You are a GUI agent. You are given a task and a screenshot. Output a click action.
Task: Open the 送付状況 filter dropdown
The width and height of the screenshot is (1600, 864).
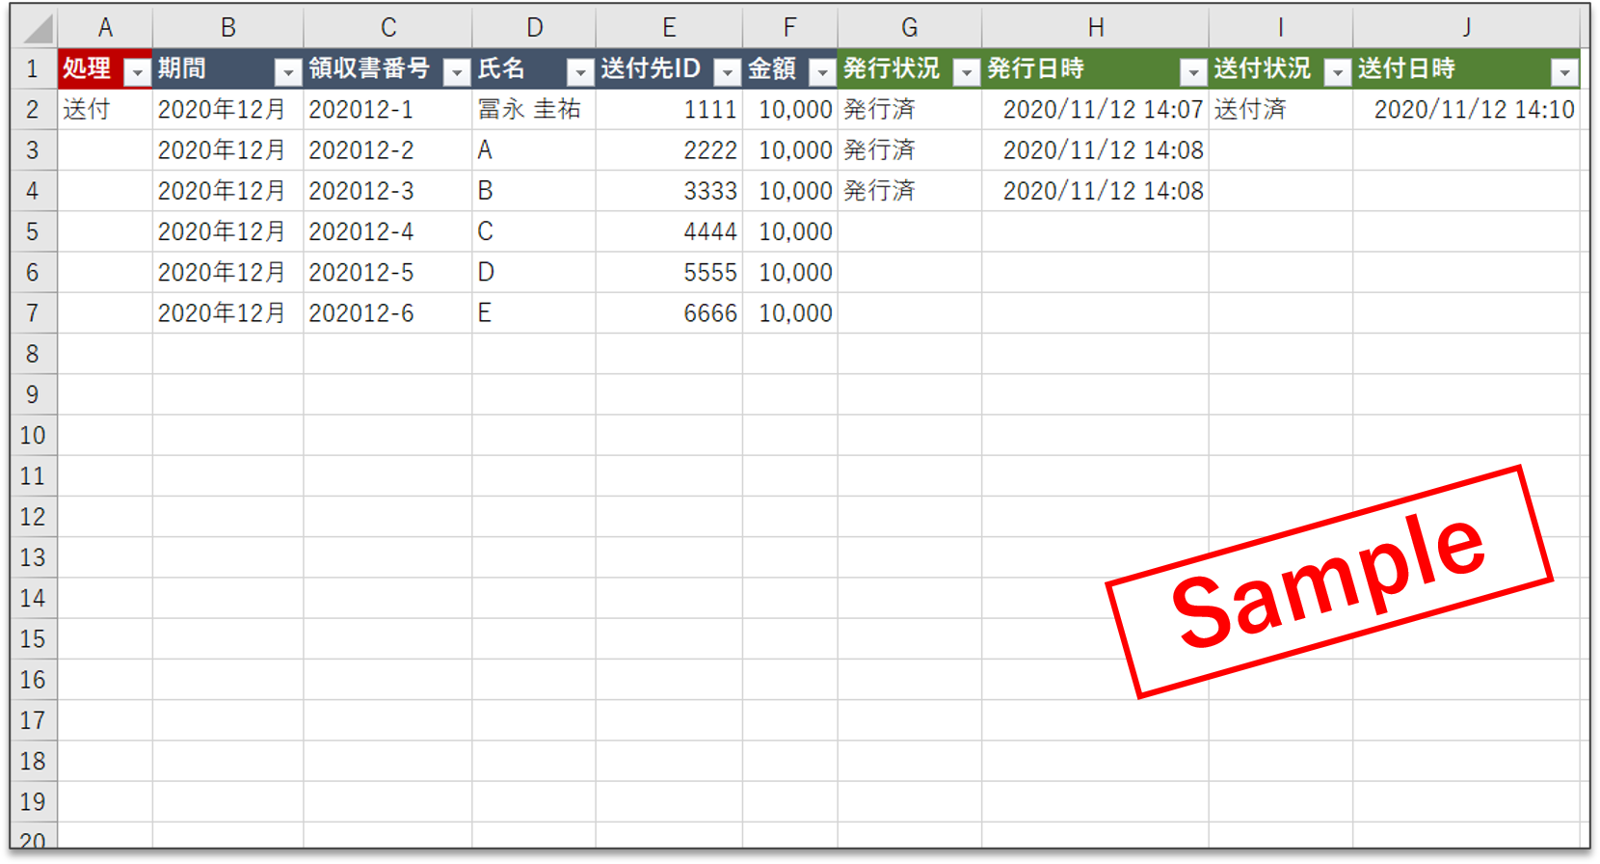[x=1337, y=72]
